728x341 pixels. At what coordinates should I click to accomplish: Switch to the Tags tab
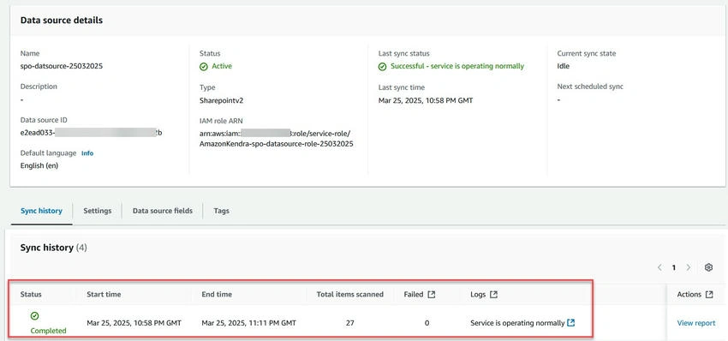[222, 211]
